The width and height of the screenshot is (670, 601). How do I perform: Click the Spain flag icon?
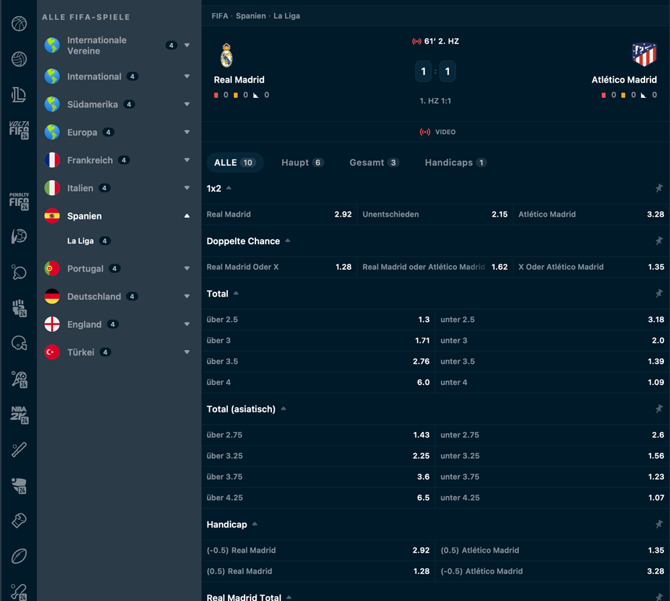pos(52,216)
